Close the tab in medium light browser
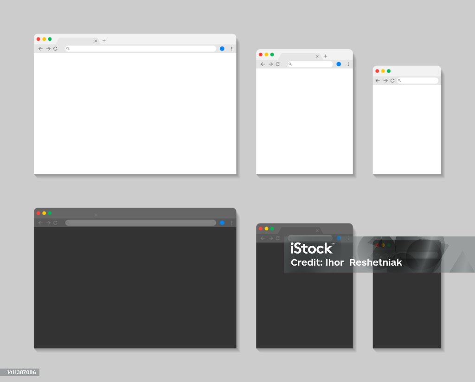This screenshot has height=382, width=475. [317, 57]
